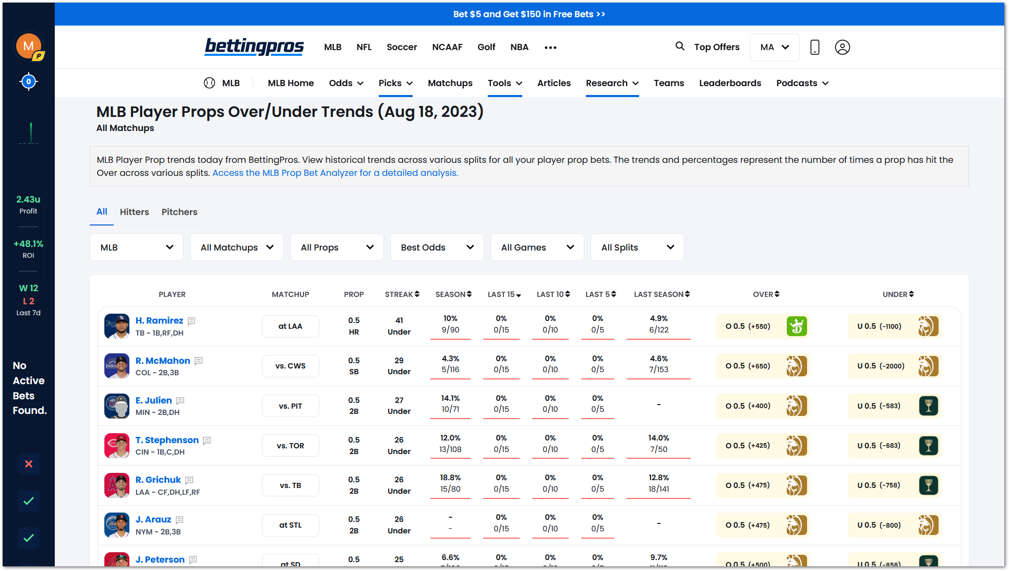Open the user account profile icon
Viewport: 1009px width, 571px height.
pyautogui.click(x=842, y=47)
